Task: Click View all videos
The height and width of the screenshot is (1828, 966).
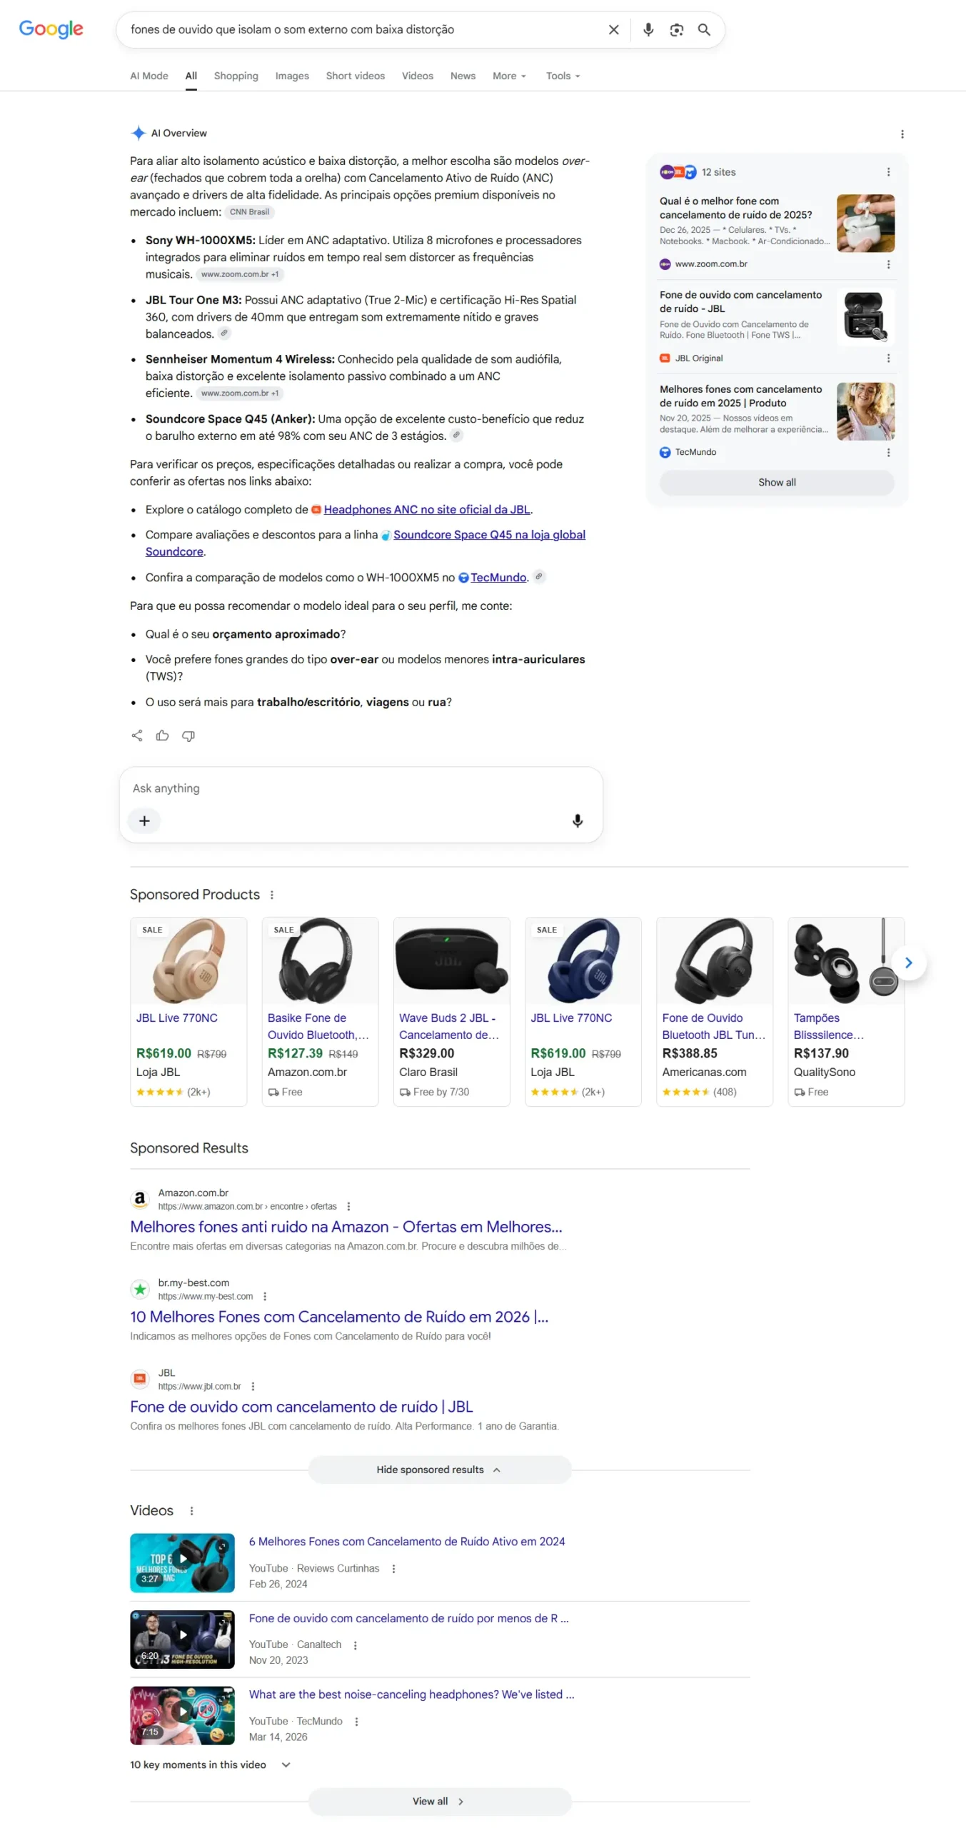Action: (440, 1802)
